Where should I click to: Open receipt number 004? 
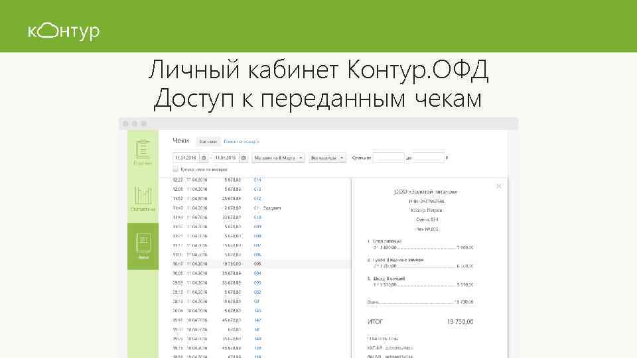(x=257, y=273)
